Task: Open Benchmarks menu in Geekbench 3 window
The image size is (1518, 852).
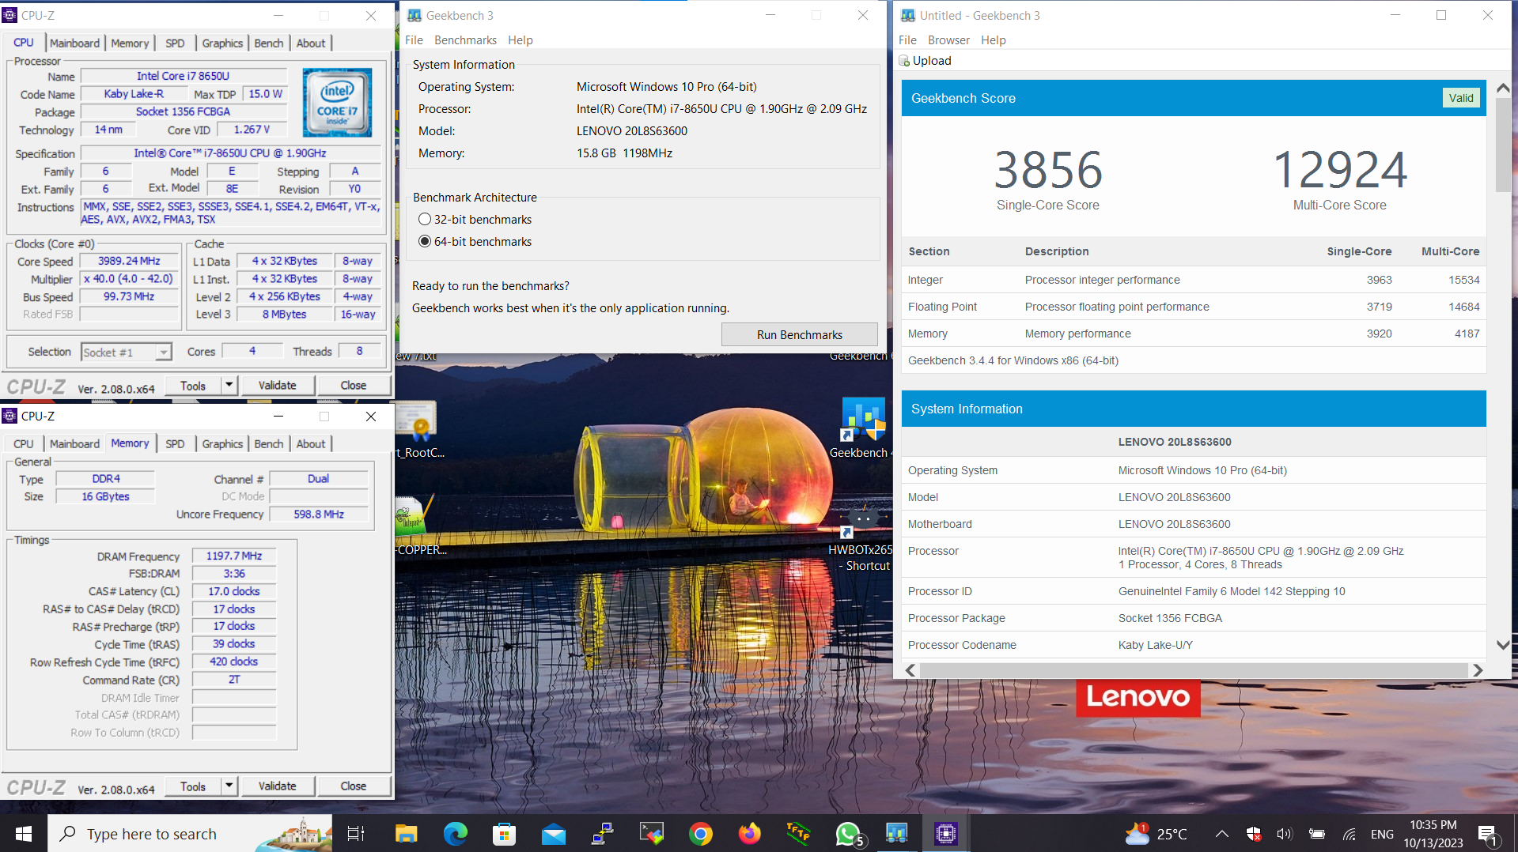Action: 465,40
